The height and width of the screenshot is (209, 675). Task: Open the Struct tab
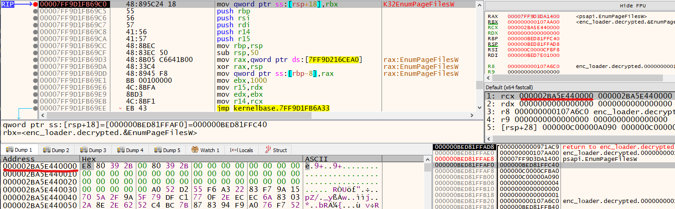[x=276, y=150]
